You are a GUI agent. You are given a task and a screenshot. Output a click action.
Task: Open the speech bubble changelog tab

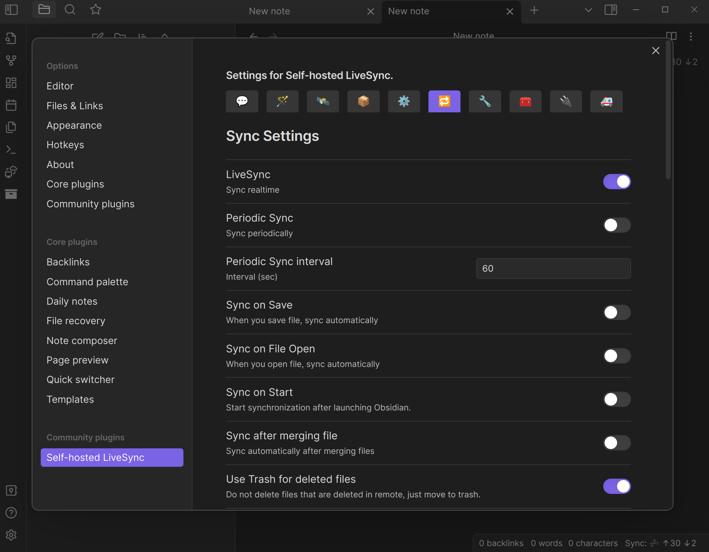pos(242,101)
